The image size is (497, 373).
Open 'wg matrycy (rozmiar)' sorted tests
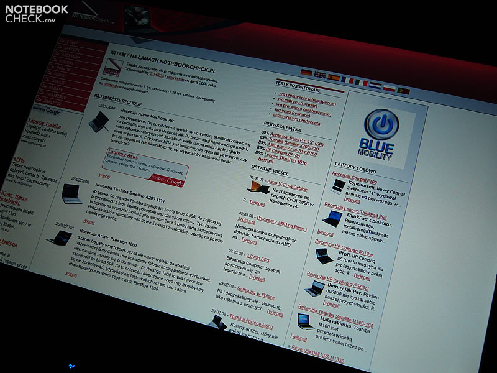(297, 103)
